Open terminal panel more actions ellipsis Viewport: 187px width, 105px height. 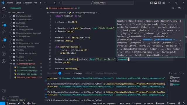click(x=175, y=73)
